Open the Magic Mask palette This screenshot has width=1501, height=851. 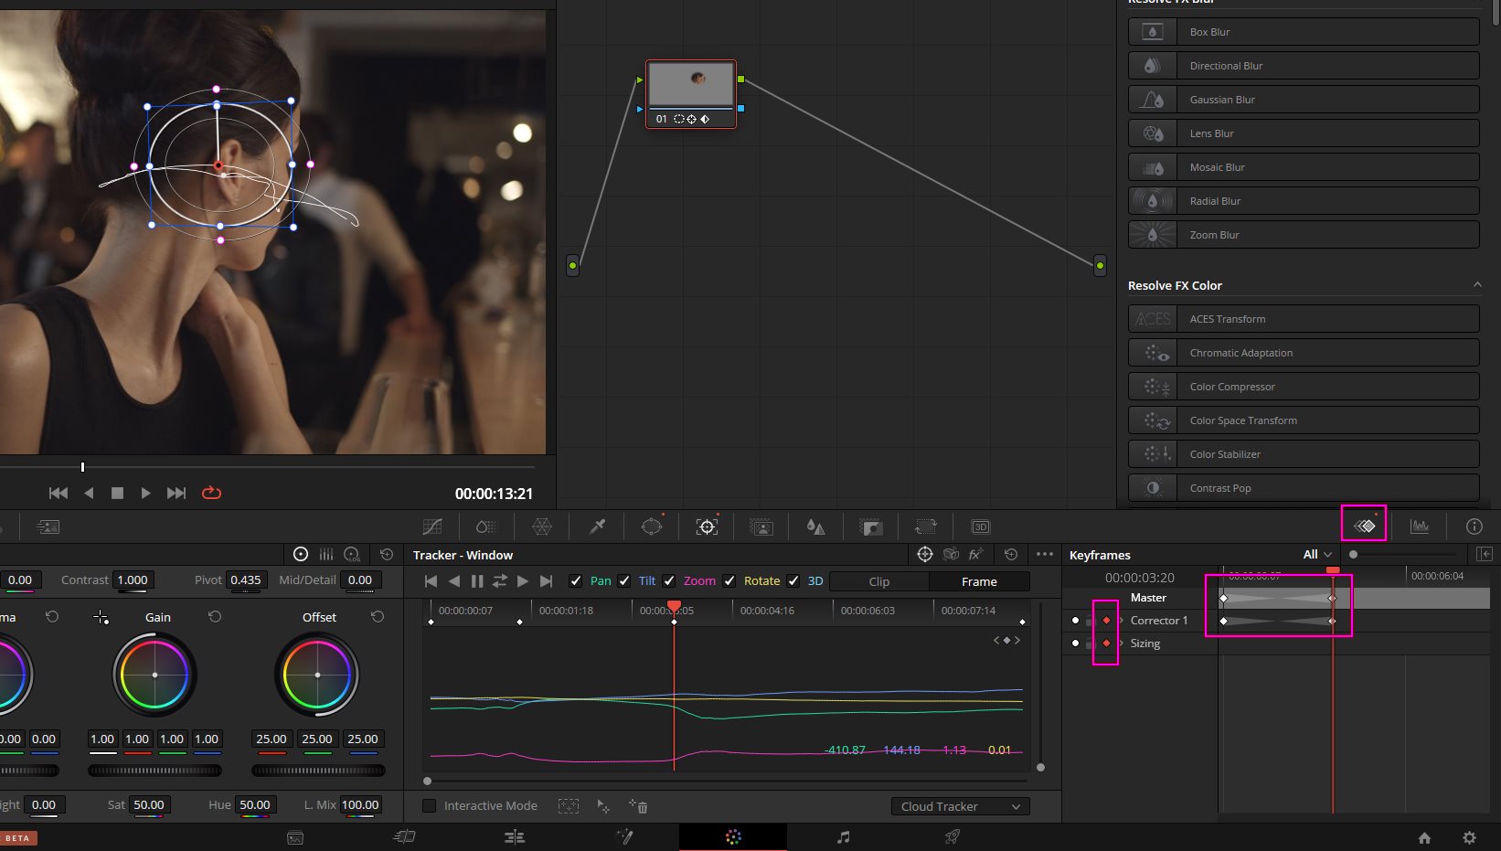(x=761, y=527)
